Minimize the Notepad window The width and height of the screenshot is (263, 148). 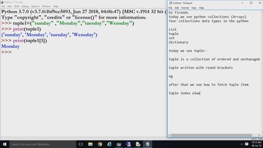coord(242,3)
